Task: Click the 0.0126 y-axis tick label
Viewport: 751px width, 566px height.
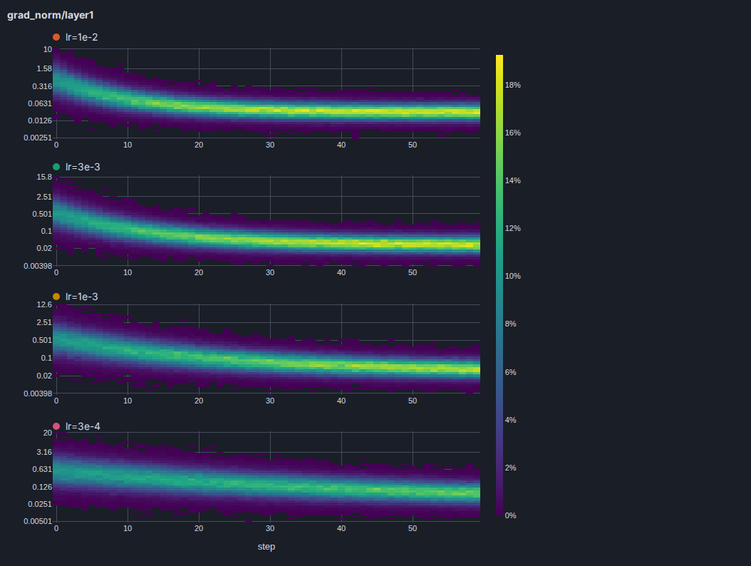Action: tap(40, 120)
